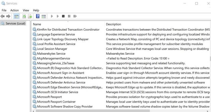This screenshot has width=211, height=112.
Task: Open the File menu
Action: pos(4,10)
